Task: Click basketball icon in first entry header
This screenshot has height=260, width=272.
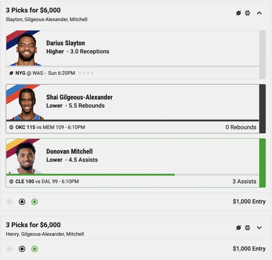Action: pos(247,13)
